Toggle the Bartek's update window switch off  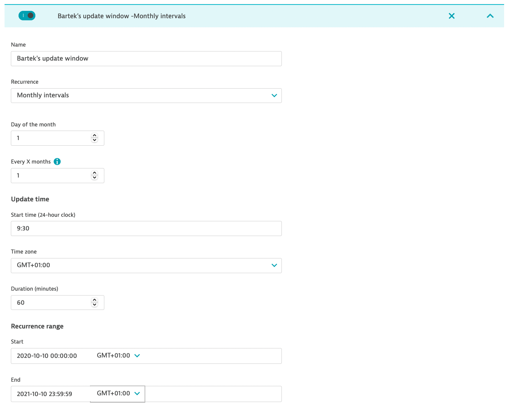[27, 16]
